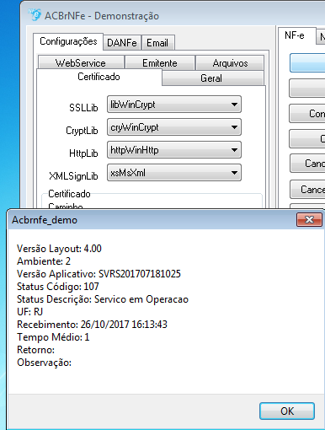Viewport: 325px width, 430px height.
Task: Click the Retorno: line
Action: [x=35, y=350]
